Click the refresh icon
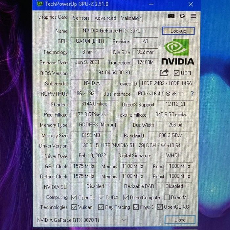This screenshot has height=230, width=230. pyautogui.click(x=182, y=16)
